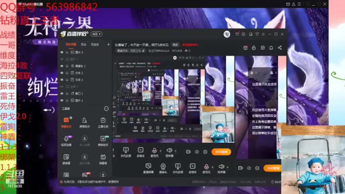Open the small gear on 弹幕助手
The height and width of the screenshot is (194, 345).
(71, 118)
